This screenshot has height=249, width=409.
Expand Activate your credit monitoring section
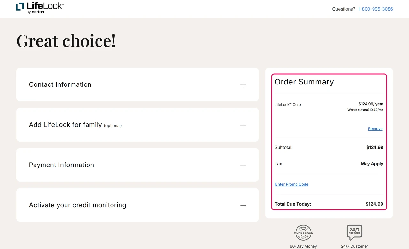pyautogui.click(x=137, y=205)
